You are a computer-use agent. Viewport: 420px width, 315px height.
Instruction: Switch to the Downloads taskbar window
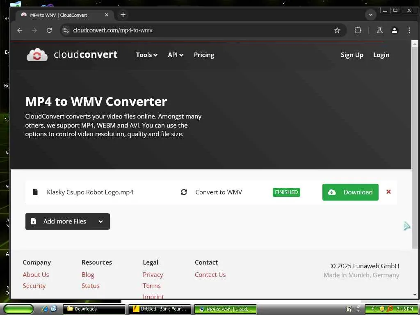coord(94,309)
